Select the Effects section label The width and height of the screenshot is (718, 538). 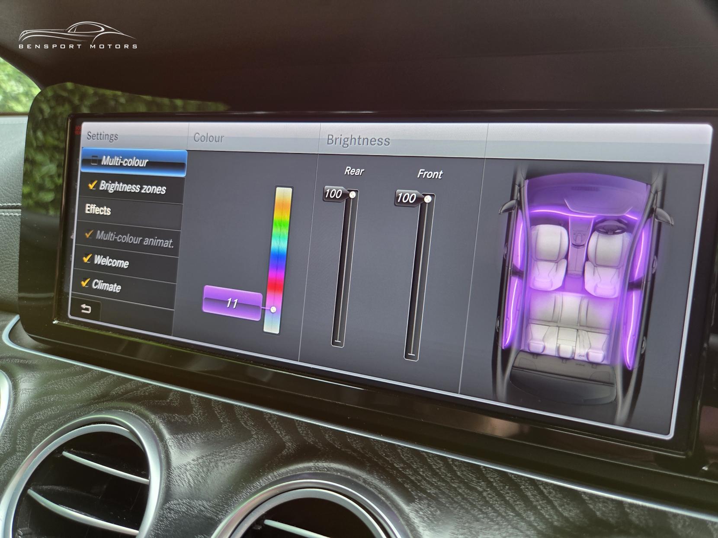pyautogui.click(x=98, y=210)
